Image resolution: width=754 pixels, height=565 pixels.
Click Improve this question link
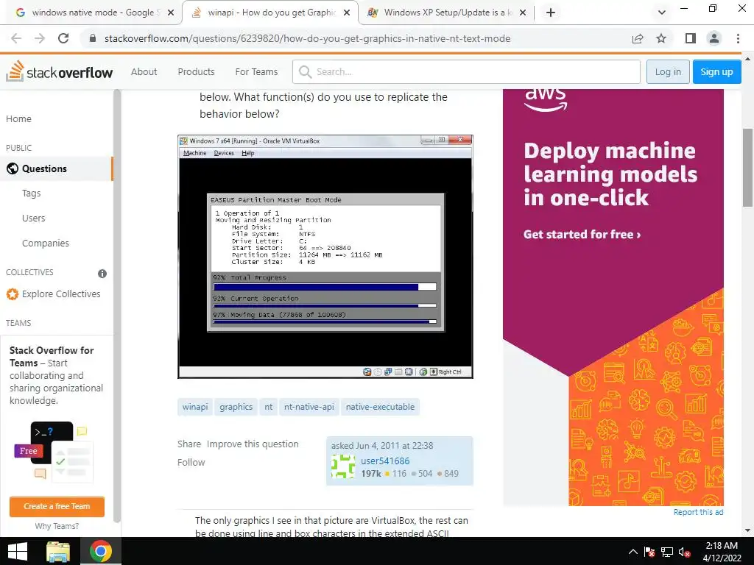pos(253,444)
